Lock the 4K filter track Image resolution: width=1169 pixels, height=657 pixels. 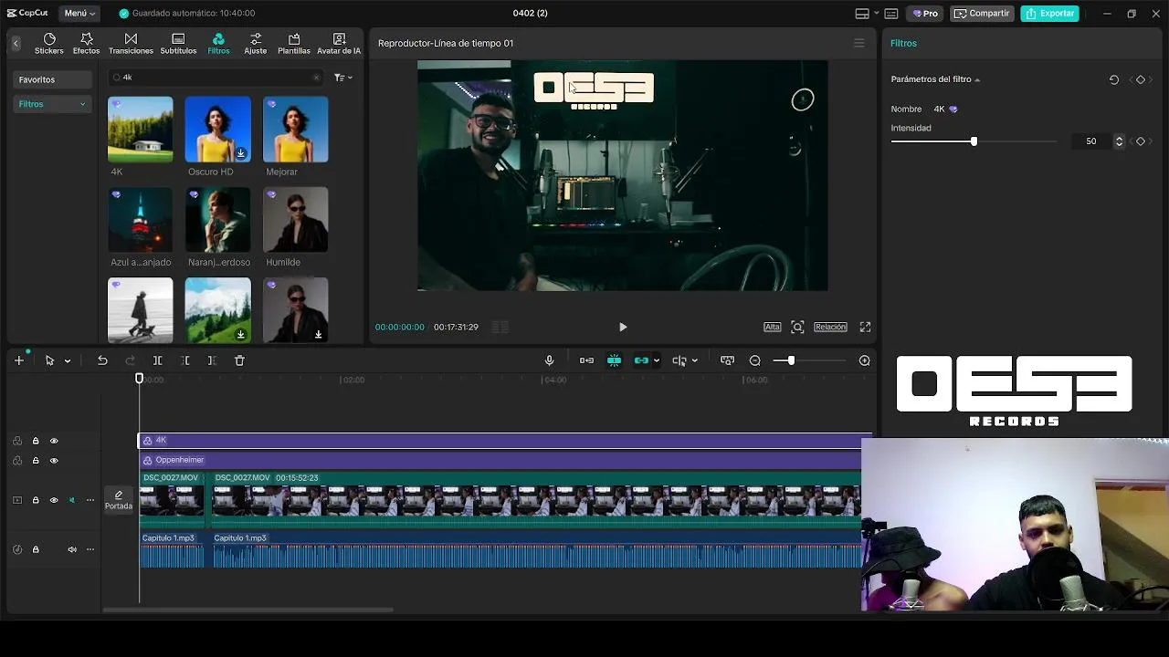(36, 441)
